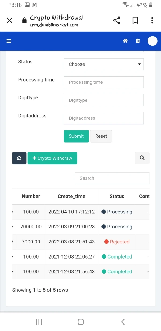Image resolution: width=161 pixels, height=331 pixels.
Task: Focus the Processing time field
Action: 104,82
